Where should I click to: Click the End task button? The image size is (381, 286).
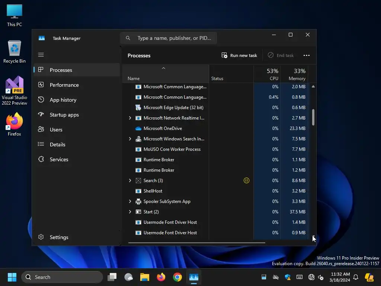point(281,55)
